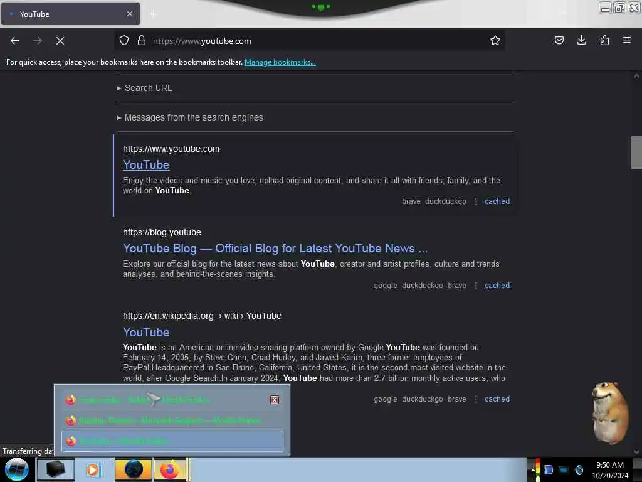
Task: Click the forward navigation arrow
Action: (x=38, y=41)
